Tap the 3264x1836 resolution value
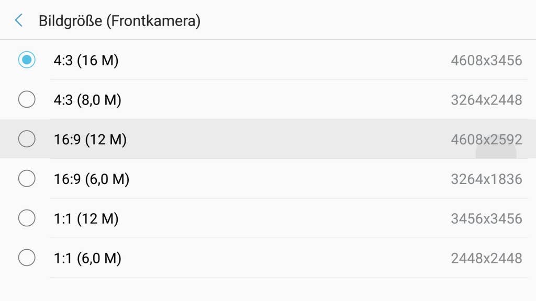 point(486,179)
